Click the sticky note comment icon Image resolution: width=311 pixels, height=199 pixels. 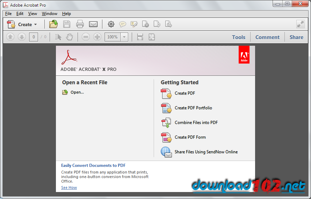[123, 24]
